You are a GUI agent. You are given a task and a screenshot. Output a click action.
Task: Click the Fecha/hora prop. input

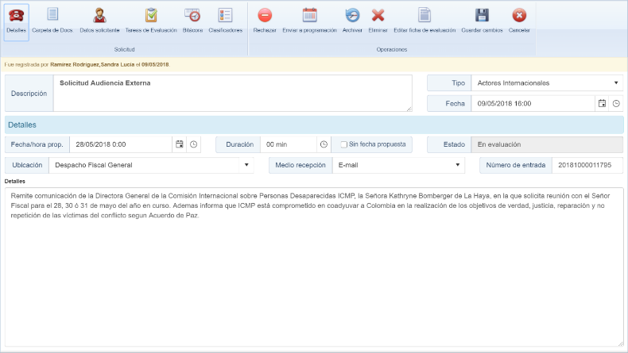point(121,144)
